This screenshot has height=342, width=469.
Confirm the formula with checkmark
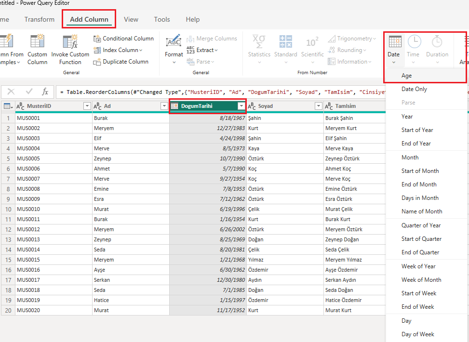(29, 92)
